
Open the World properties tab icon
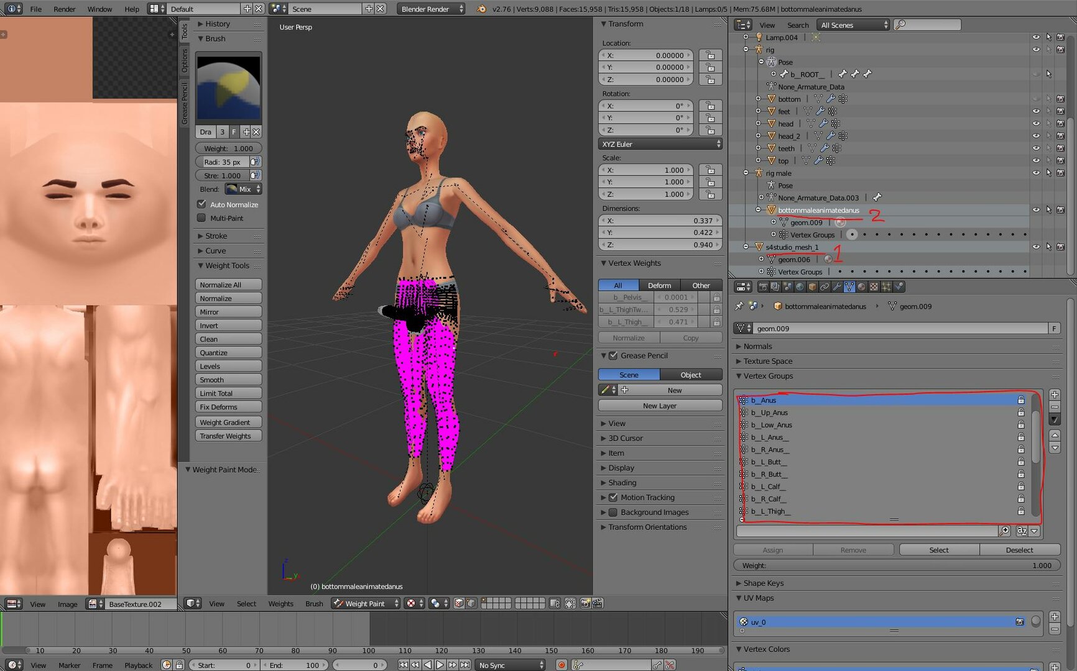pos(800,286)
